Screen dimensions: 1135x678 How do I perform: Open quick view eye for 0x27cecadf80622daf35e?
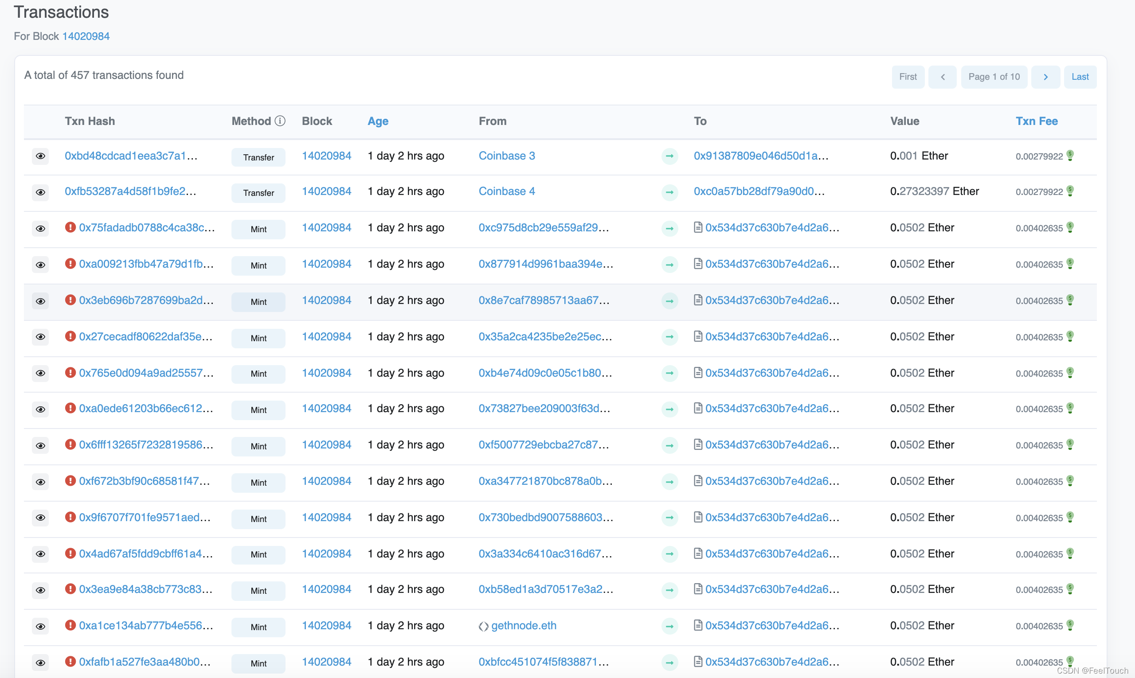40,337
